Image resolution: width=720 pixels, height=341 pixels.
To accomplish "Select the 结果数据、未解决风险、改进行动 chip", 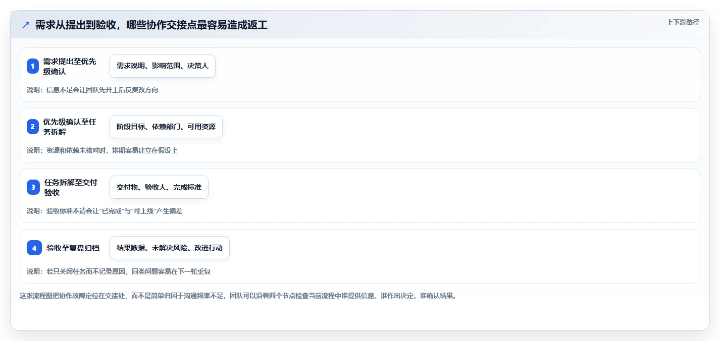I will pos(170,248).
